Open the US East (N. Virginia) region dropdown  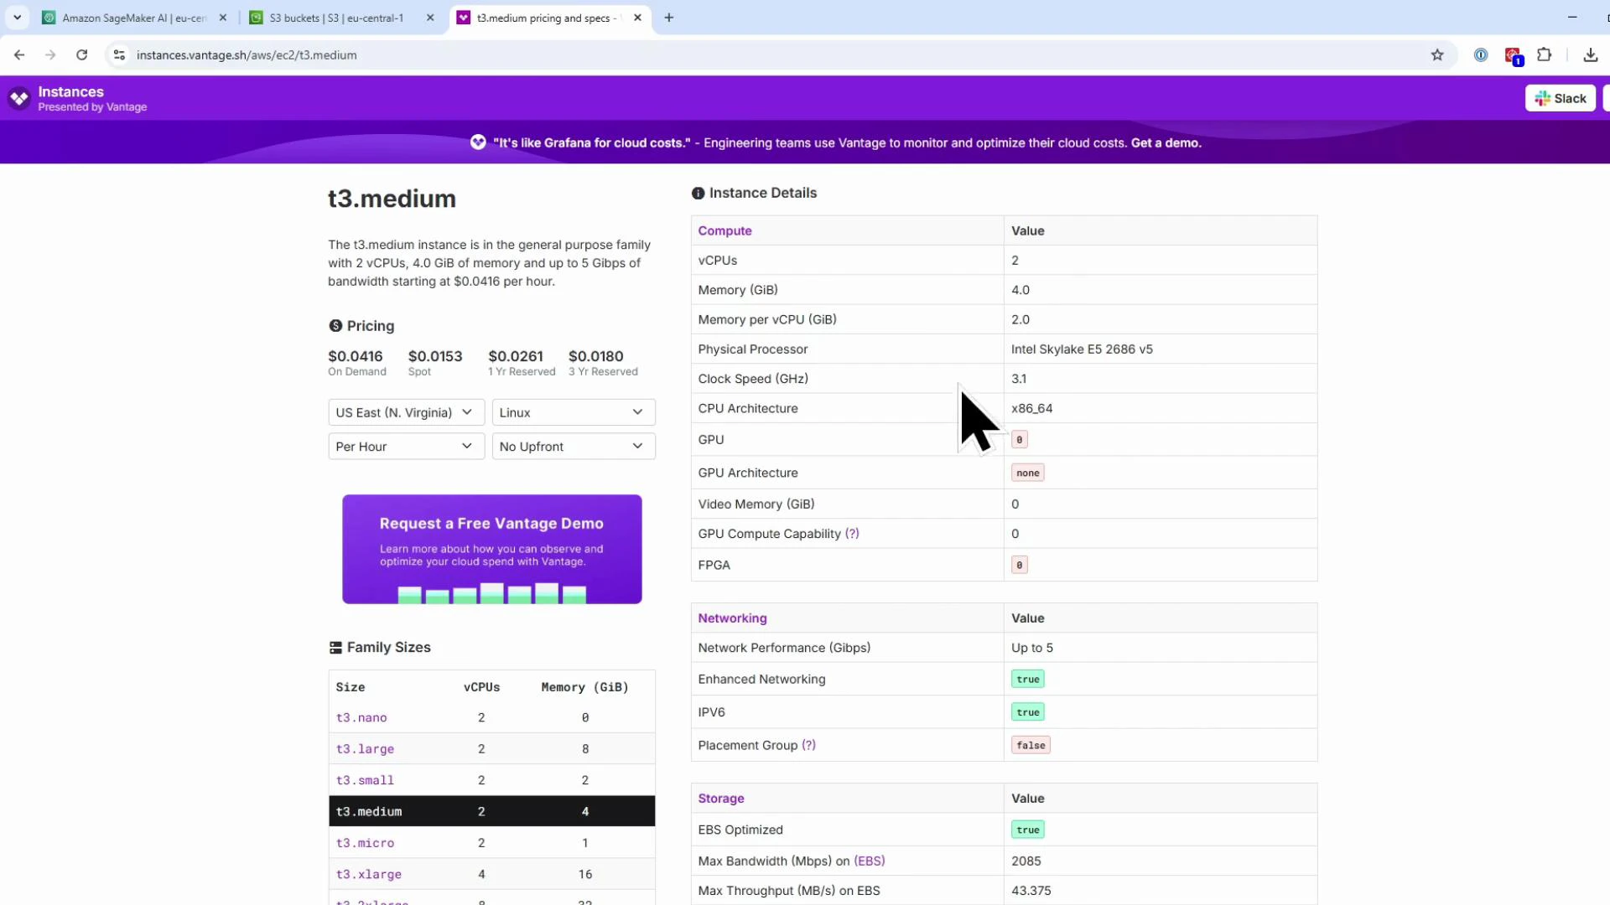click(x=405, y=411)
